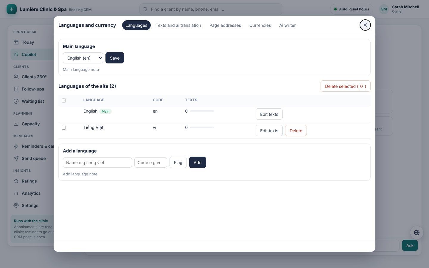
Task: Click English texts progress bar
Action: (x=202, y=111)
